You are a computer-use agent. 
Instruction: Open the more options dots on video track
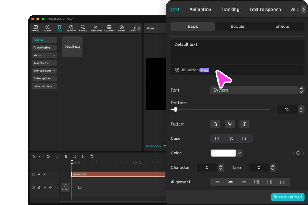[x=56, y=187]
